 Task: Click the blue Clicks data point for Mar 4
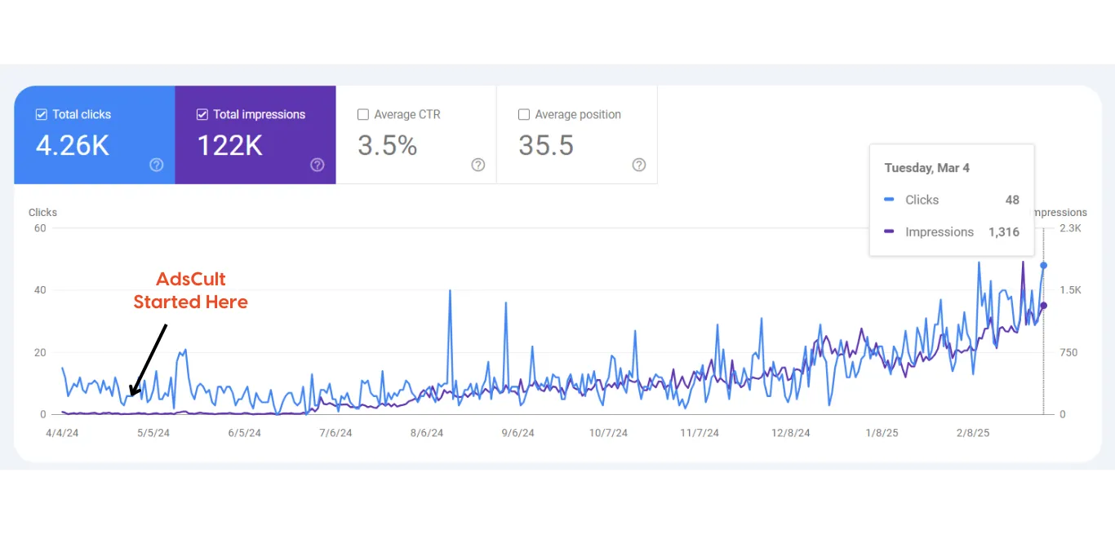click(x=1043, y=265)
